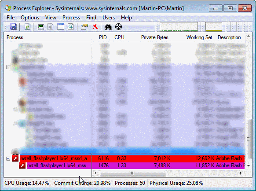Maximize the Process Explorer window
This screenshot has width=256, height=191.
pyautogui.click(x=230, y=8)
